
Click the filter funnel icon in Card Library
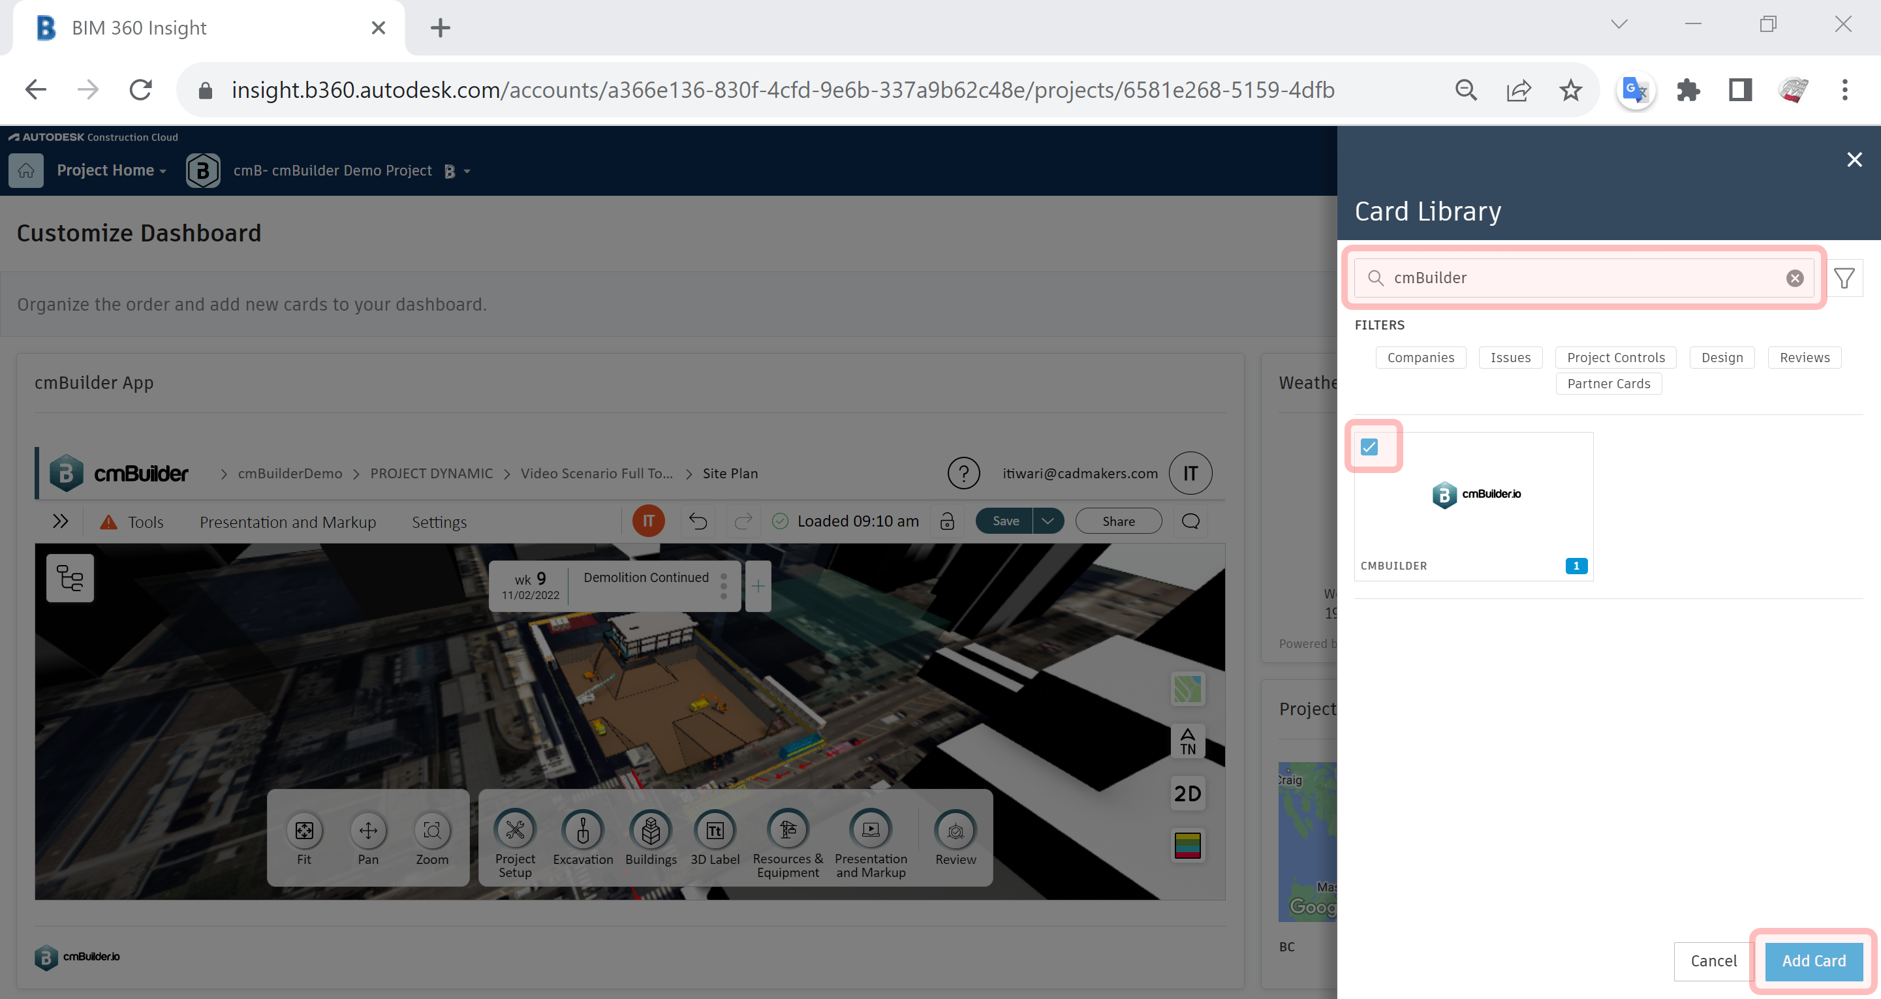(1844, 278)
